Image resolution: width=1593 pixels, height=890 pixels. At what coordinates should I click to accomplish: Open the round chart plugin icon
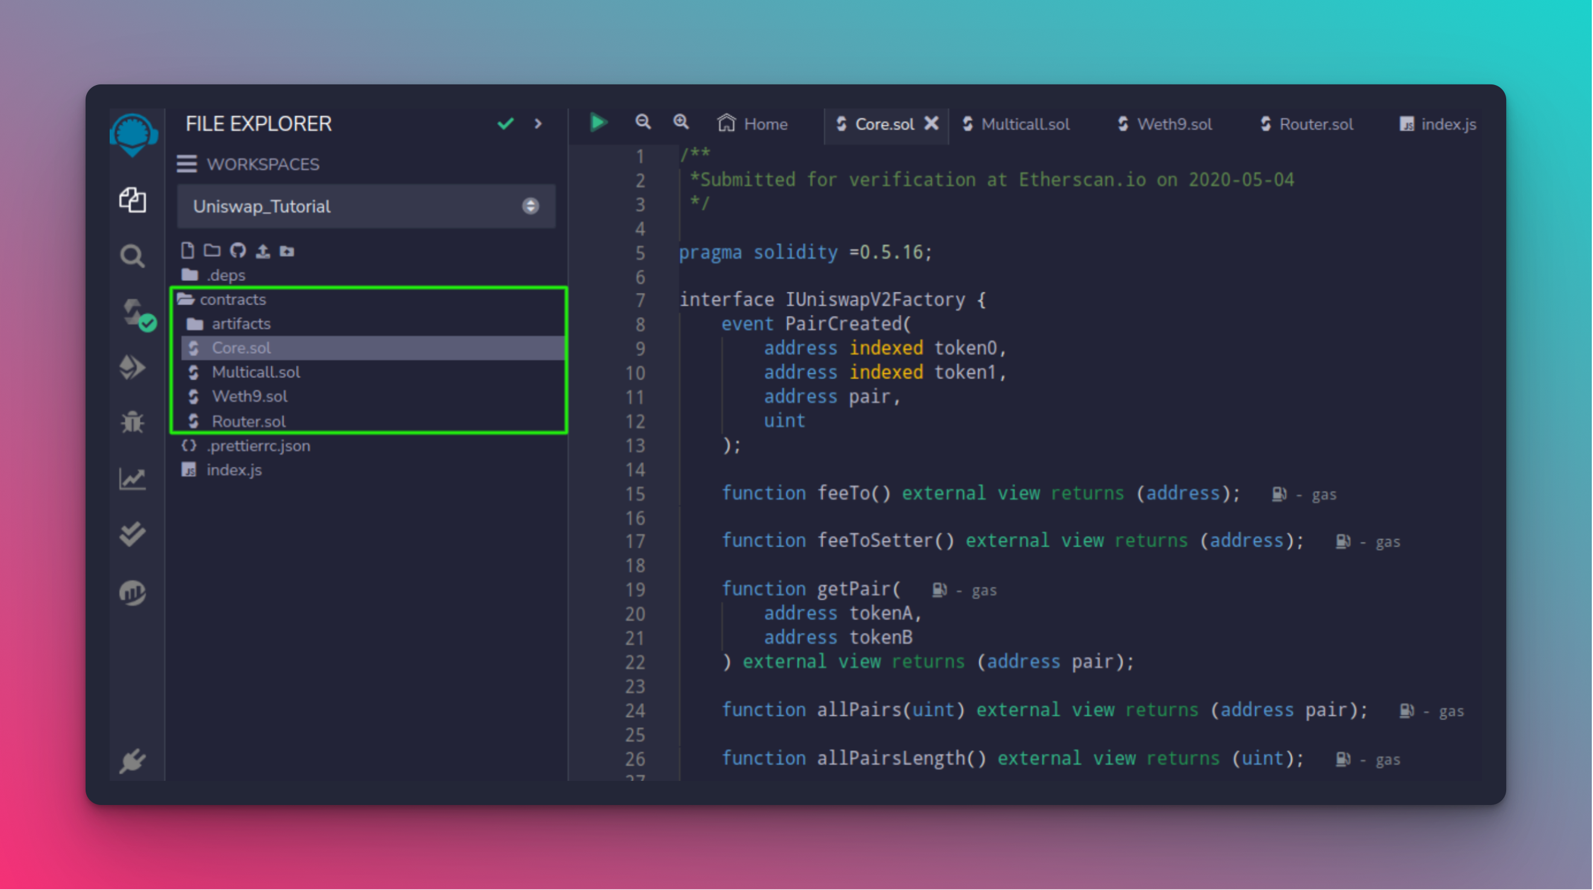(132, 593)
